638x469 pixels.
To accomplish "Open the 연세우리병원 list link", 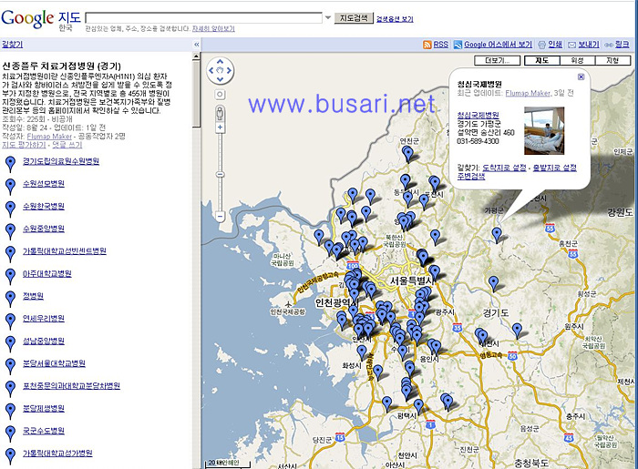I will [44, 318].
